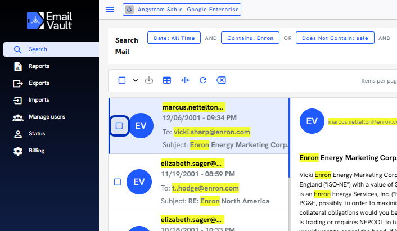397x231 pixels.
Task: Click recipient vicki.sharp@enron.com
Action: 211,132
